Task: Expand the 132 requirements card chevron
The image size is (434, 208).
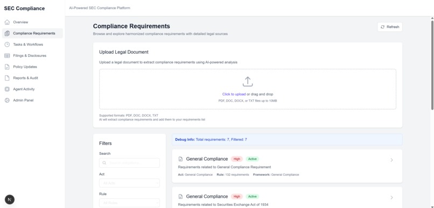Action: pyautogui.click(x=391, y=160)
